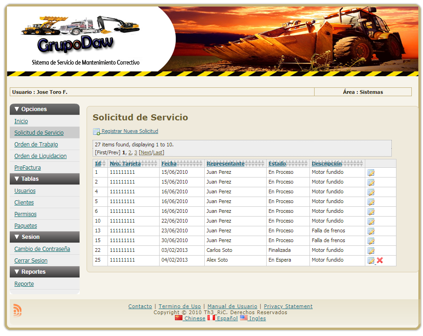
Task: Click the Ingles flag icon
Action: pyautogui.click(x=243, y=318)
